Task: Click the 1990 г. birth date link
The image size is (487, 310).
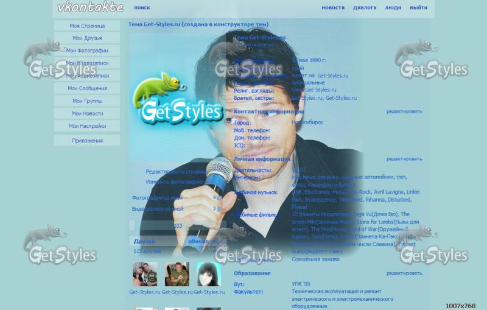Action: tap(318, 60)
